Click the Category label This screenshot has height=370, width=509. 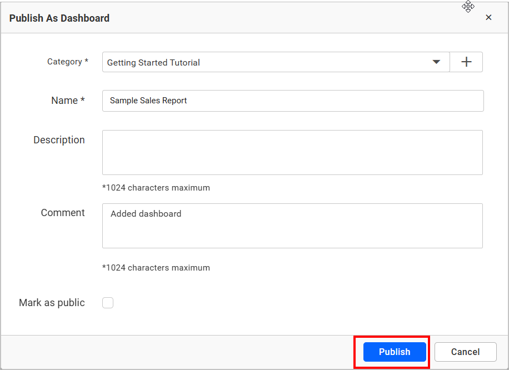point(68,62)
